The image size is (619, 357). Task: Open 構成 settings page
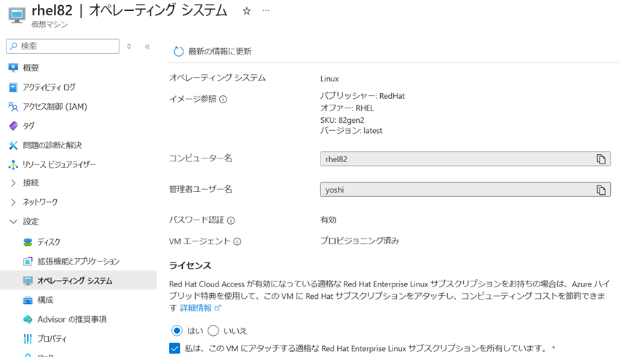[45, 300]
